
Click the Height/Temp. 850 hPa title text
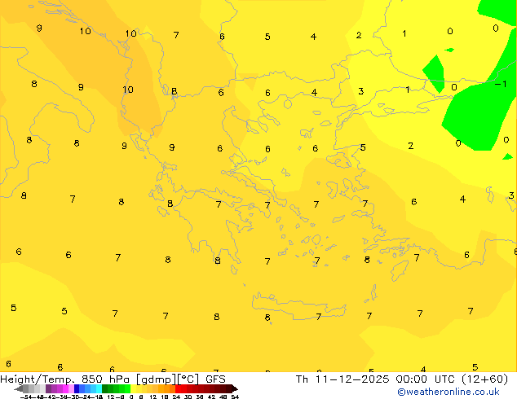coord(65,379)
